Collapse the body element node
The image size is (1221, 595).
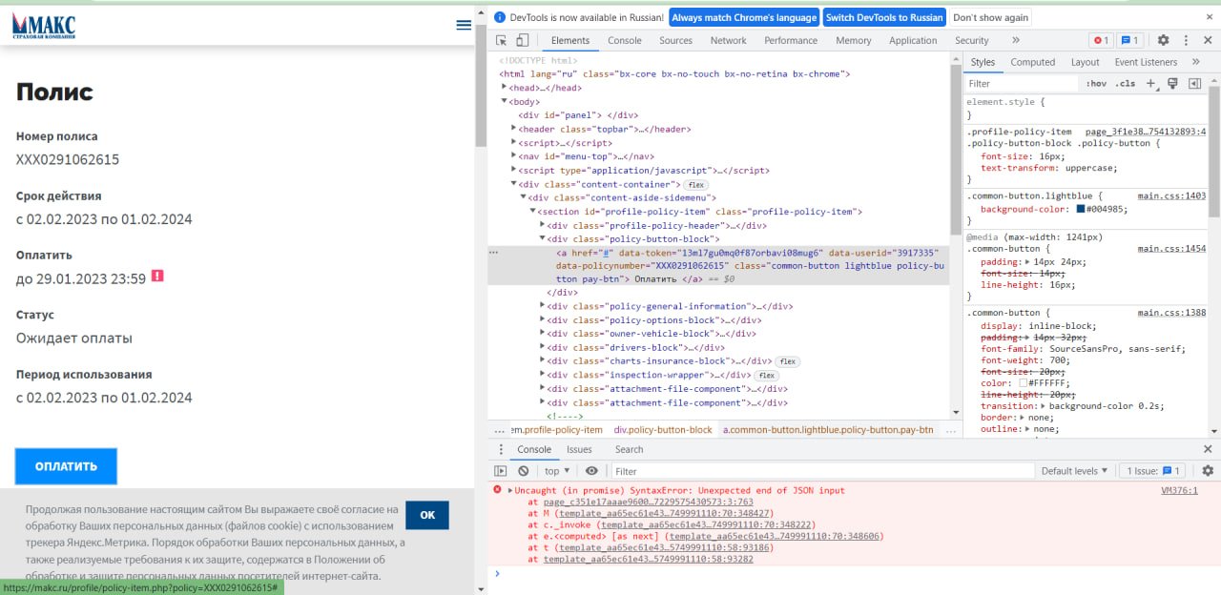coord(505,101)
